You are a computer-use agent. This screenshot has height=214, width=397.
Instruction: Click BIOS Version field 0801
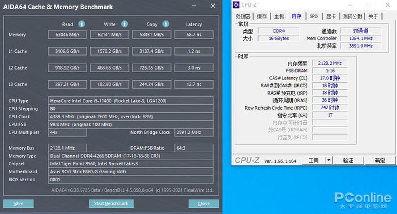click(131, 180)
